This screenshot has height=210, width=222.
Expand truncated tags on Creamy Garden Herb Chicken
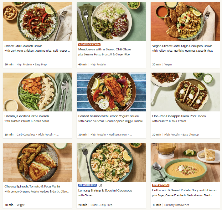click(57, 135)
